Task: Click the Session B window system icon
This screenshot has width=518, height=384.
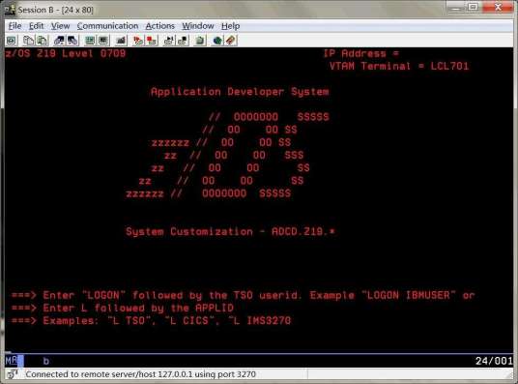Action: point(10,10)
